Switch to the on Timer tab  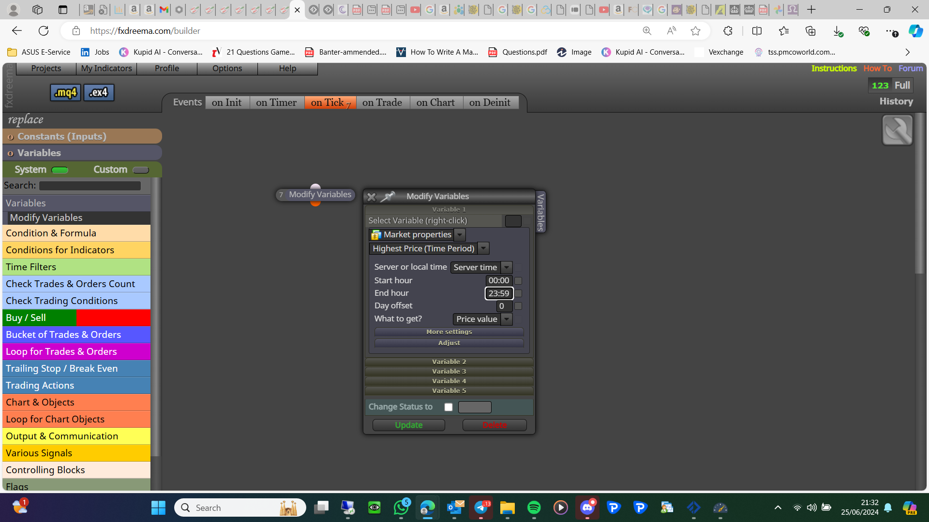pos(276,102)
